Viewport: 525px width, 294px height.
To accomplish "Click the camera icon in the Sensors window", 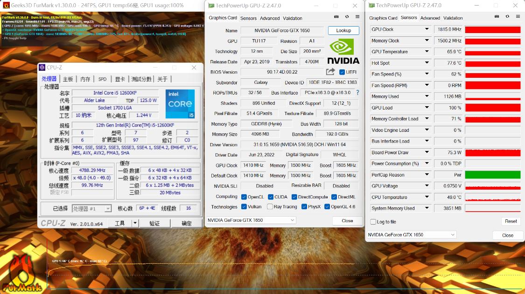I will click(497, 16).
